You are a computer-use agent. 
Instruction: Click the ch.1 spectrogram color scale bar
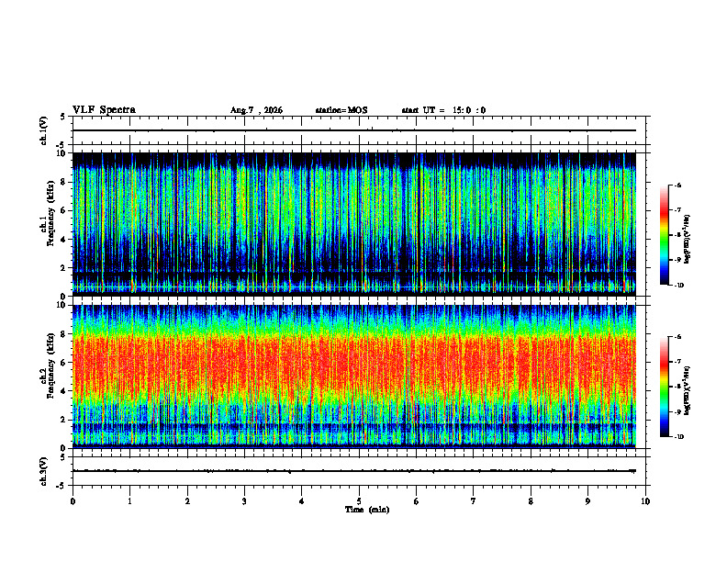[664, 235]
